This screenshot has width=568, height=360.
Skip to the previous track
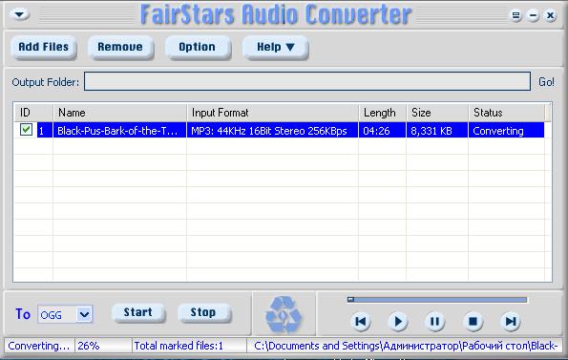coord(361,321)
